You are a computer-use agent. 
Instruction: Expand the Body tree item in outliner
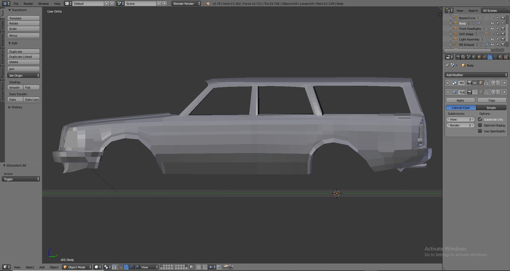pos(450,23)
